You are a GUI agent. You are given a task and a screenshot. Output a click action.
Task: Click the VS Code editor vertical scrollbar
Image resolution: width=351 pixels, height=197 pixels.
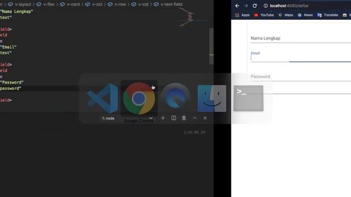coord(211,47)
